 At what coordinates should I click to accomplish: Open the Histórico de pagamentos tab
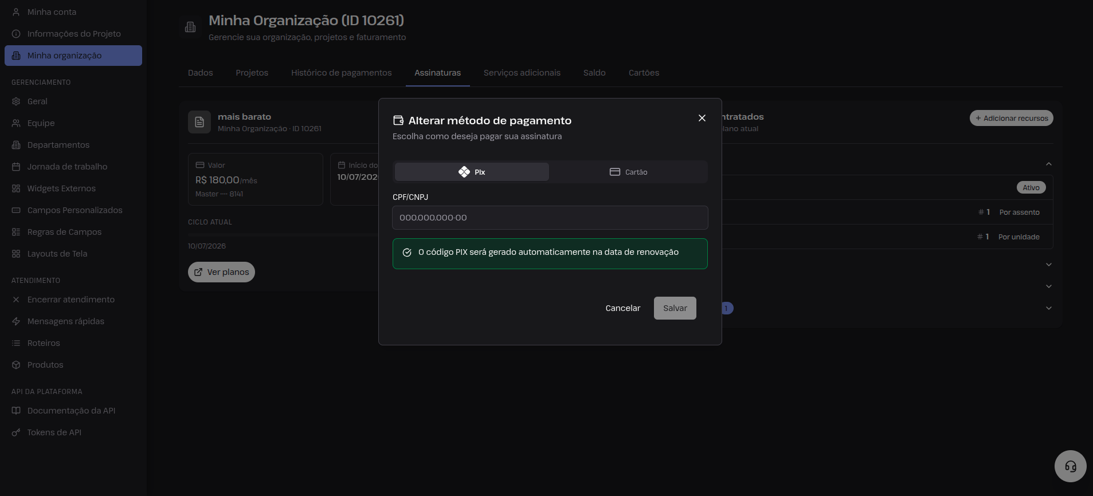[341, 73]
